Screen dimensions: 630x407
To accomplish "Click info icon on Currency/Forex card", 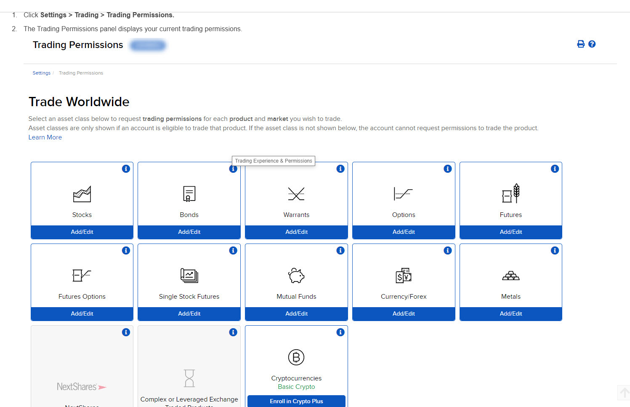I will (x=448, y=250).
